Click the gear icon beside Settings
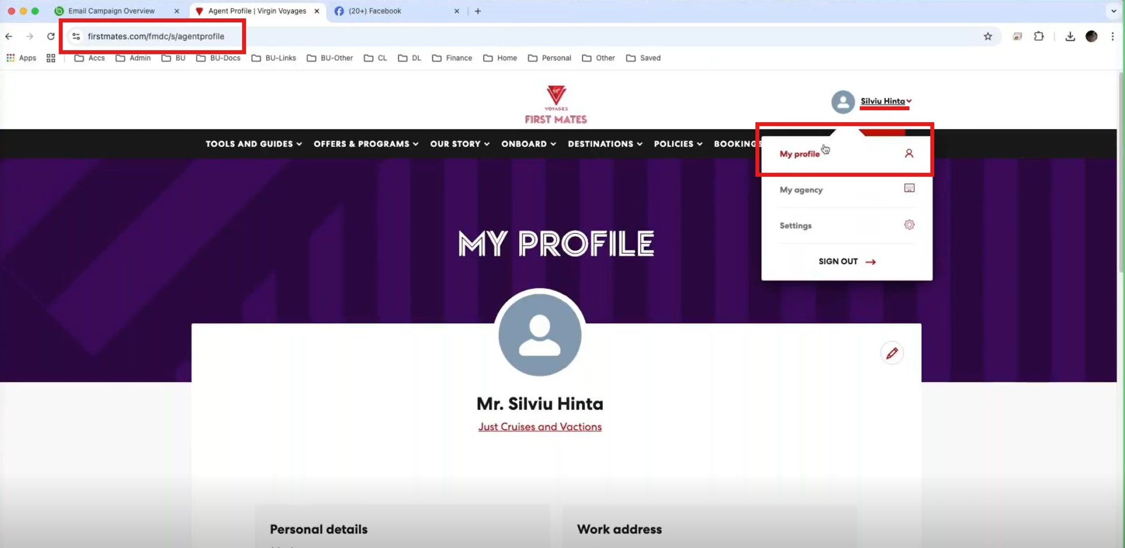 [909, 225]
